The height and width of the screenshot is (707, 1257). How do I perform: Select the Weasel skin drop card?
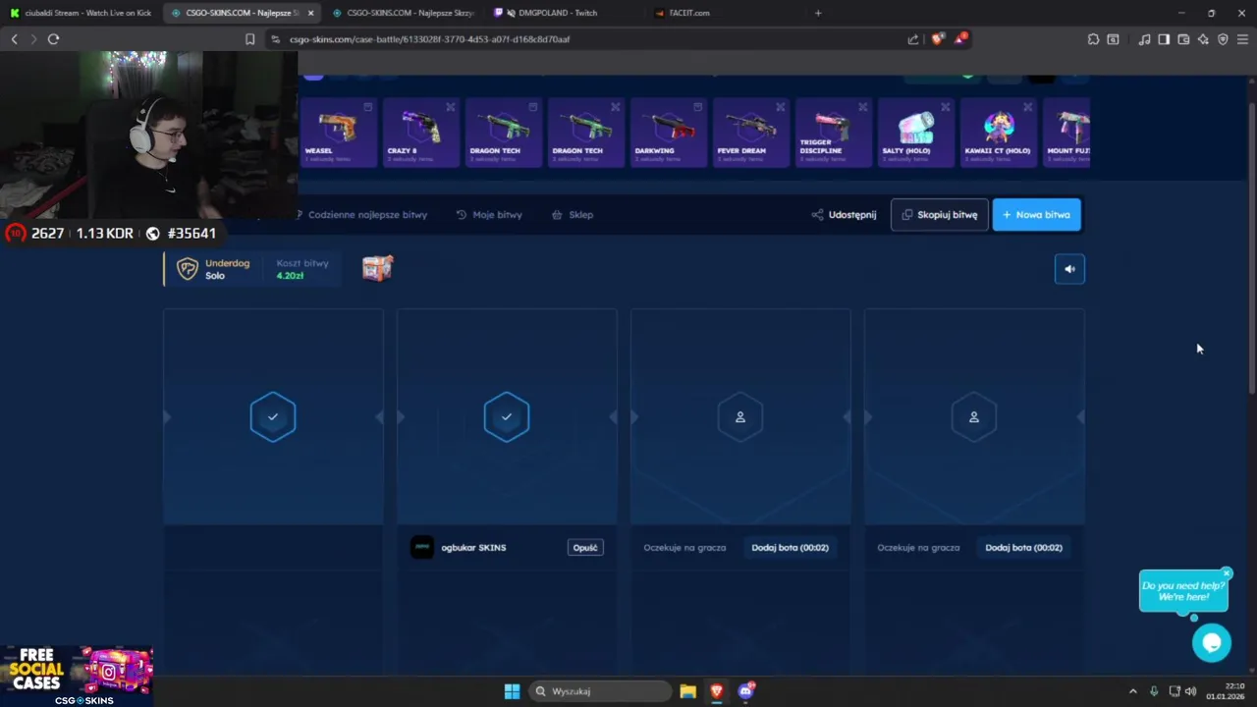click(x=338, y=132)
